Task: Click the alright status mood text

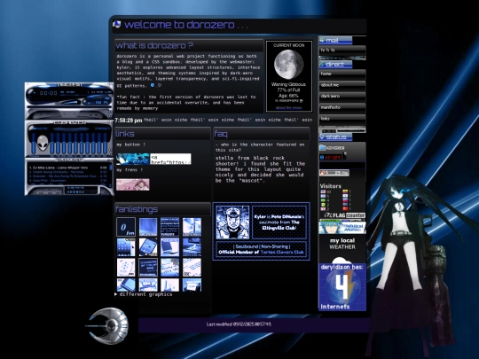Action: (x=332, y=157)
